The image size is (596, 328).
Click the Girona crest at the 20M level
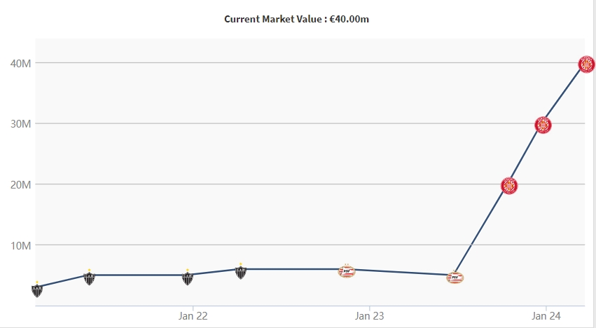click(509, 186)
